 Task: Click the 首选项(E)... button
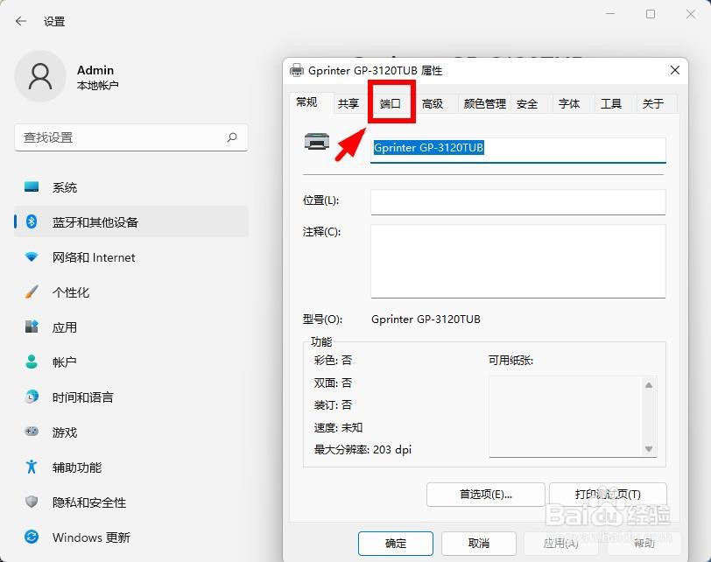click(486, 495)
